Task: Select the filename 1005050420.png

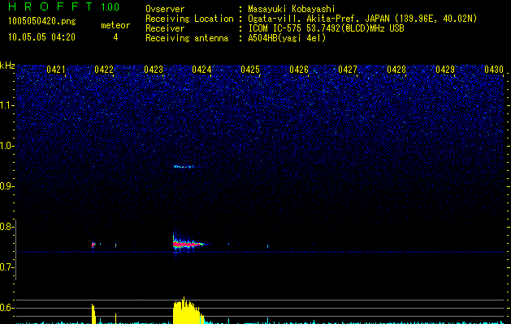Action: [42, 21]
